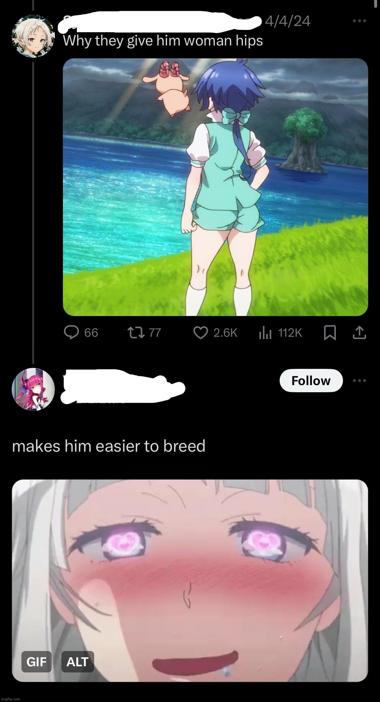Open the 4/4/24 post timestamp
The width and height of the screenshot is (380, 702).
(x=288, y=21)
